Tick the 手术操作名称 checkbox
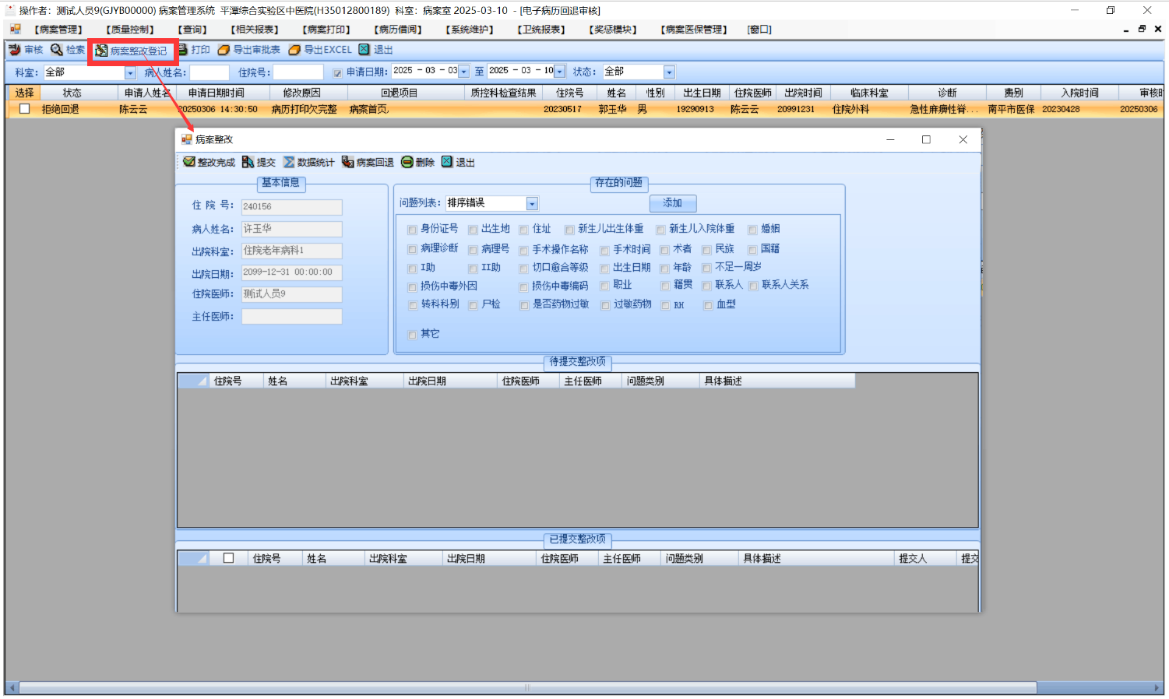 pos(524,250)
